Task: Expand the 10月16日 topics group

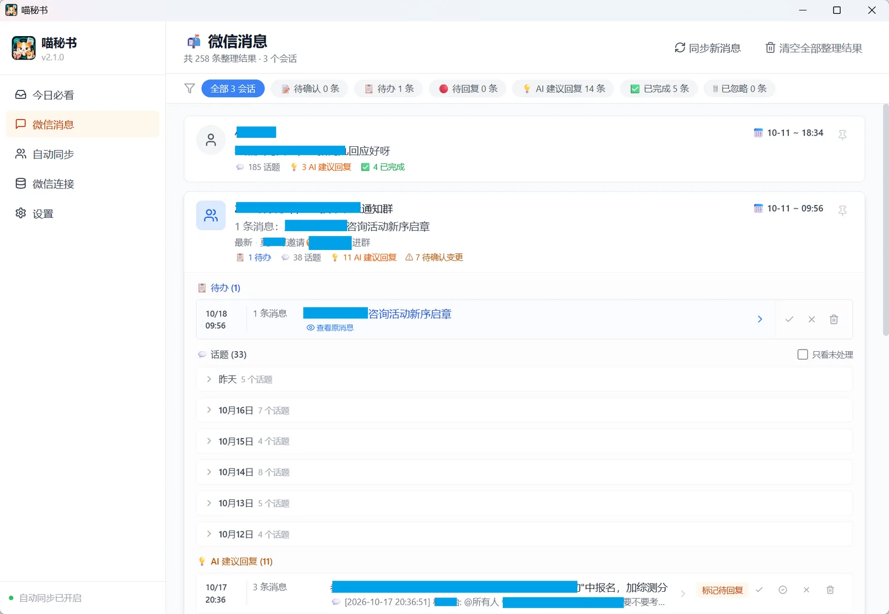Action: (x=524, y=410)
